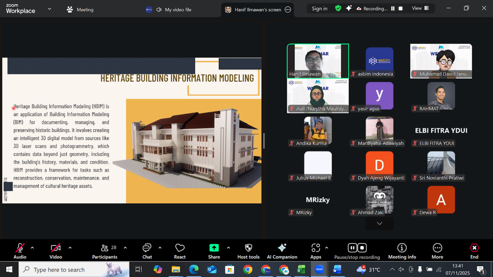Switch to the Meeting tab
This screenshot has height=277, width=493.
pyautogui.click(x=80, y=10)
